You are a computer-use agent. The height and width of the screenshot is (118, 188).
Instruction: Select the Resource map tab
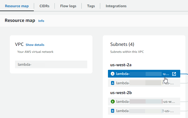click(x=17, y=6)
